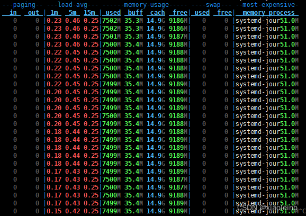Click 9187M free in the 7501M row
The width and height of the screenshot is (306, 216).
[178, 37]
